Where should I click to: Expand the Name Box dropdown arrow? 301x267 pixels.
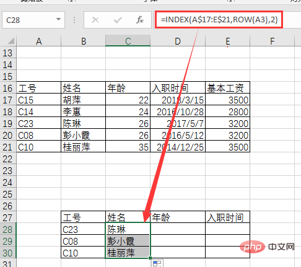[x=58, y=19]
